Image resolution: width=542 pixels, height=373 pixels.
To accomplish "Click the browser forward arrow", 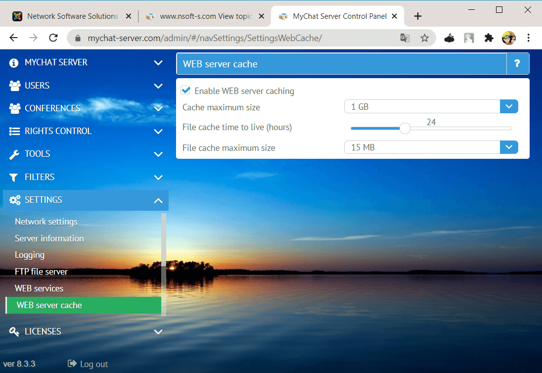I will coord(34,38).
